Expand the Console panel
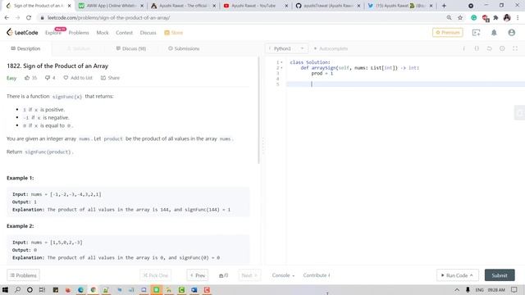Image resolution: width=525 pixels, height=295 pixels. [x=283, y=275]
